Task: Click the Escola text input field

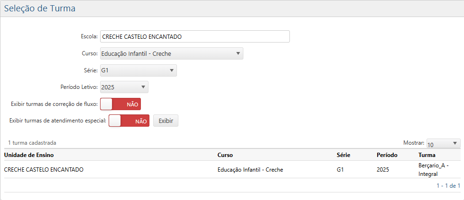Action: tap(195, 37)
